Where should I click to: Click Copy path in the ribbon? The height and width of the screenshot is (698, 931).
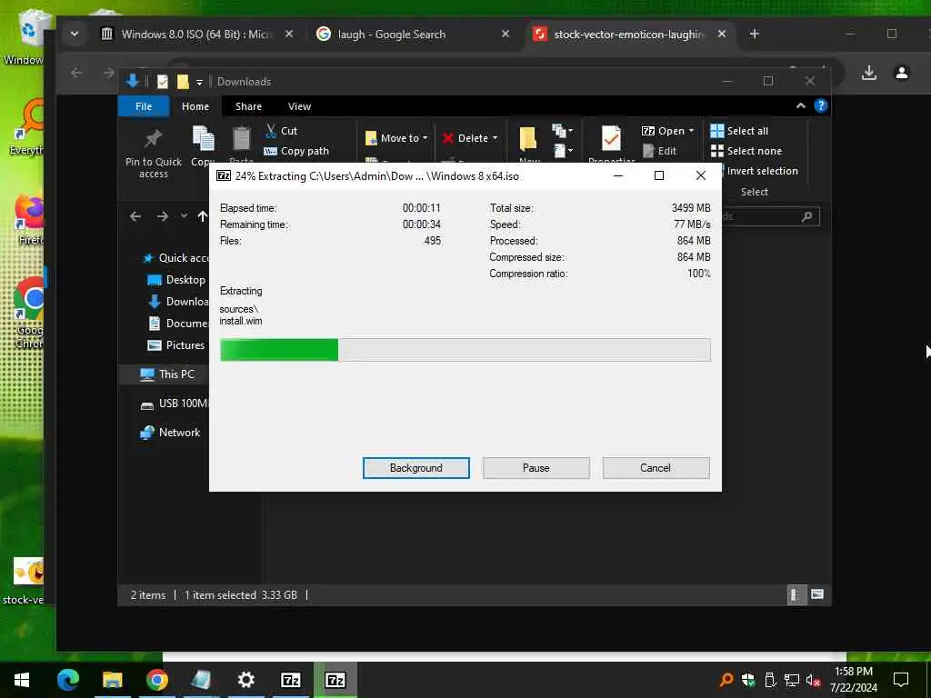pos(296,151)
